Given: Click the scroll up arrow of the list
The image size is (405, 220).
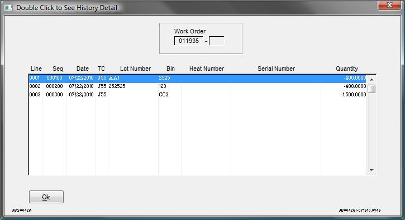Looking at the screenshot, I should (371, 80).
